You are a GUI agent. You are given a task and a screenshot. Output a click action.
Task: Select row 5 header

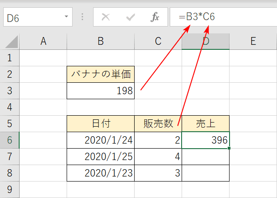10,123
